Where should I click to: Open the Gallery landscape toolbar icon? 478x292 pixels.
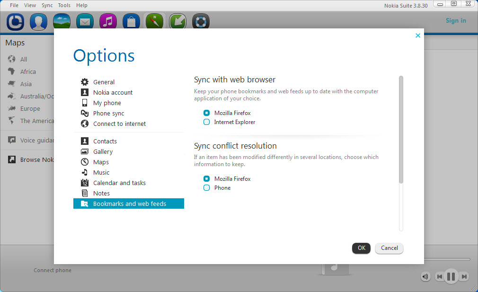62,22
